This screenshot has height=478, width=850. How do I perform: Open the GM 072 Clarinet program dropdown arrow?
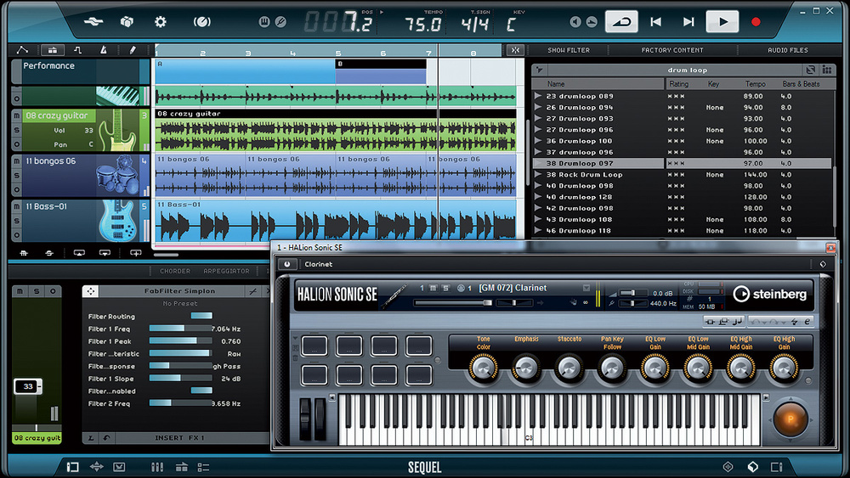click(586, 288)
